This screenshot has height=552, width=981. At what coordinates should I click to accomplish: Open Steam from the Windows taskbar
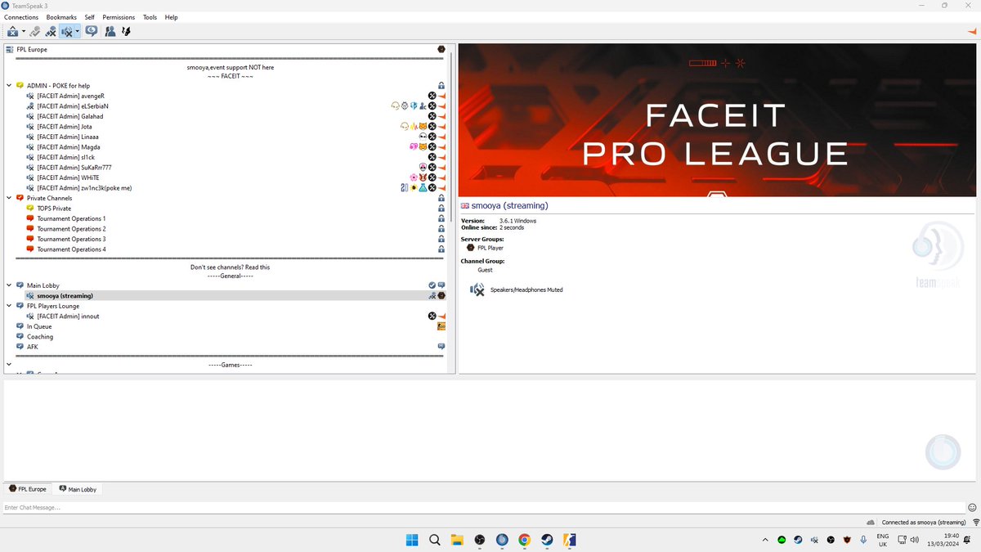pyautogui.click(x=547, y=540)
